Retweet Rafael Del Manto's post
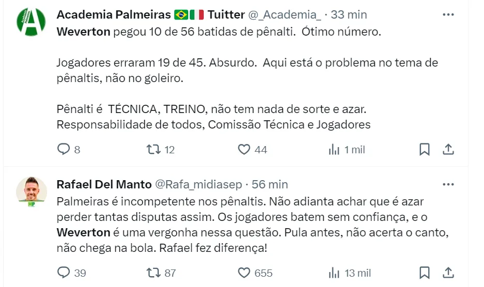Image resolution: width=484 pixels, height=287 pixels. tap(153, 273)
